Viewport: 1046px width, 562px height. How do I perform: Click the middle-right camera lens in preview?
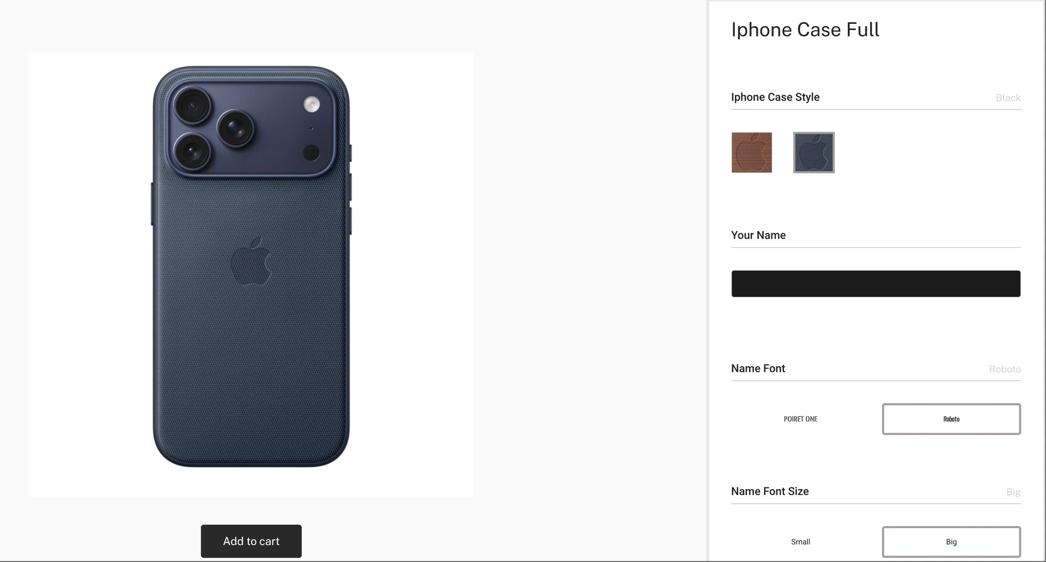tap(235, 129)
